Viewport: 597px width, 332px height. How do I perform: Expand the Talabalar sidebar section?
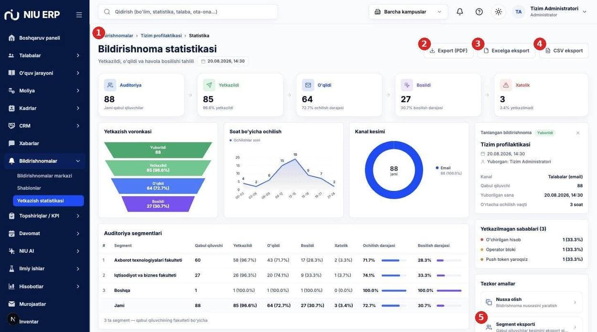(x=45, y=55)
